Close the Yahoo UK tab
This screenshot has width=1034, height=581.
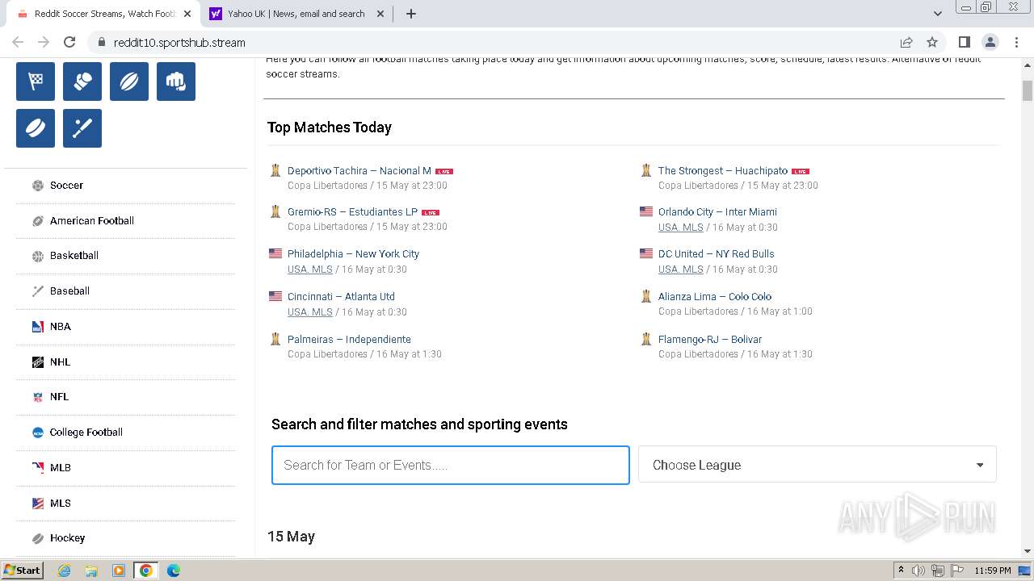tap(380, 14)
